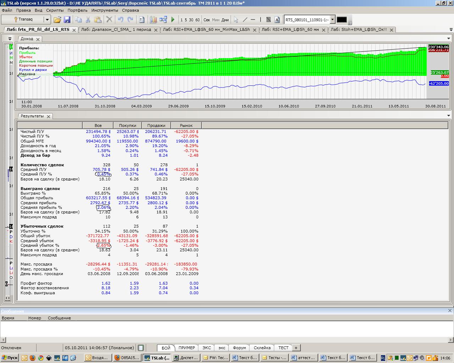Click the Форум workspace tab
The width and height of the screenshot is (454, 363).
click(x=239, y=348)
